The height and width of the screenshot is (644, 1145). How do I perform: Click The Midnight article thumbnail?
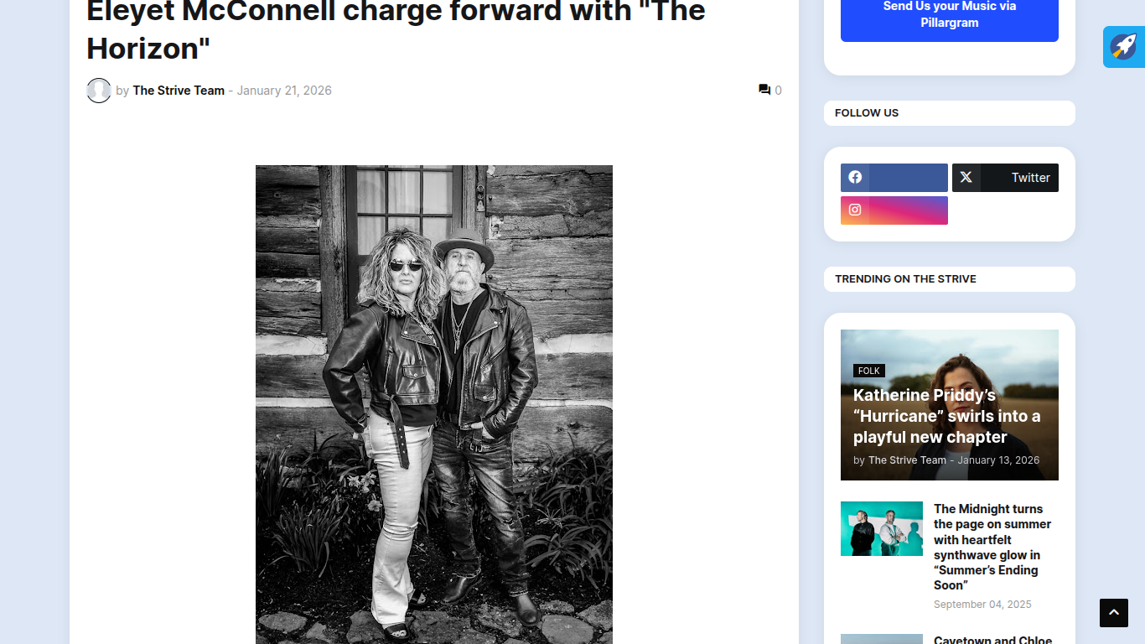click(x=882, y=528)
